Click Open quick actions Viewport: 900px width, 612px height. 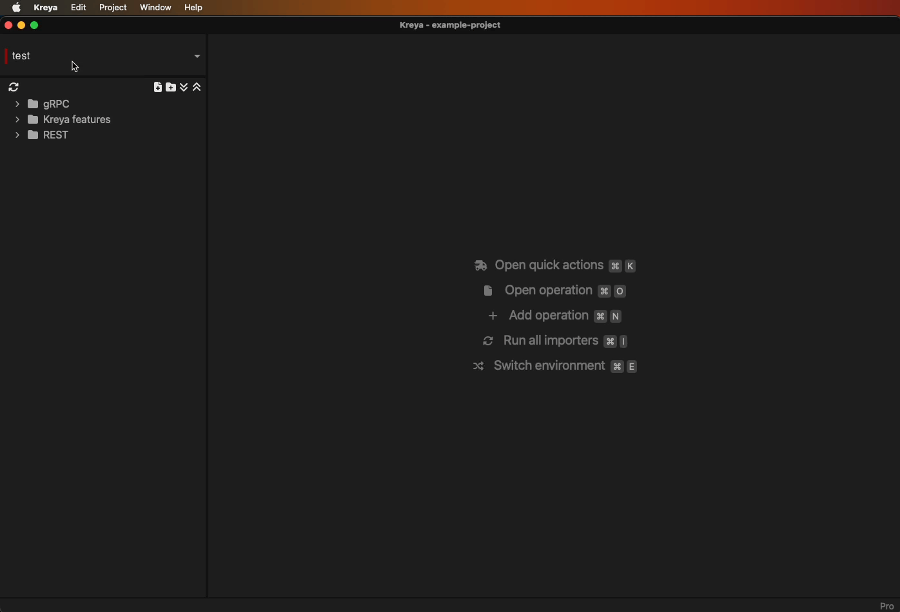click(548, 265)
